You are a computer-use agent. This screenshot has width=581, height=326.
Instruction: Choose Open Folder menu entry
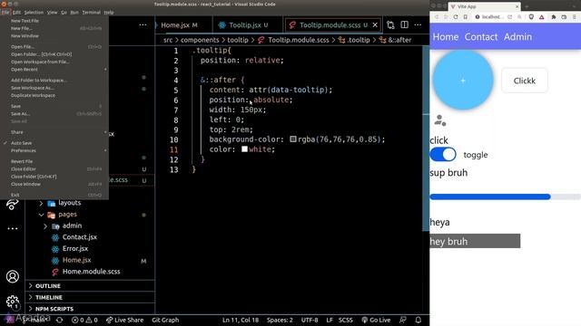(54, 54)
